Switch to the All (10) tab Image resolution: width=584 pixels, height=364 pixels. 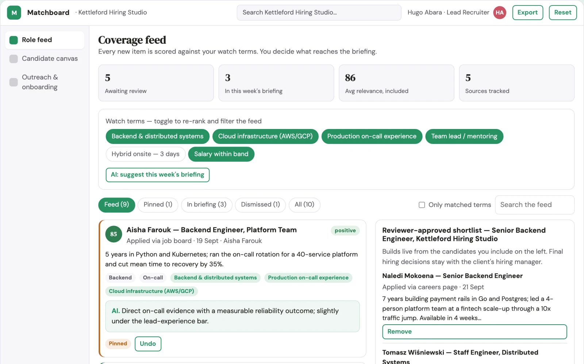tap(304, 205)
